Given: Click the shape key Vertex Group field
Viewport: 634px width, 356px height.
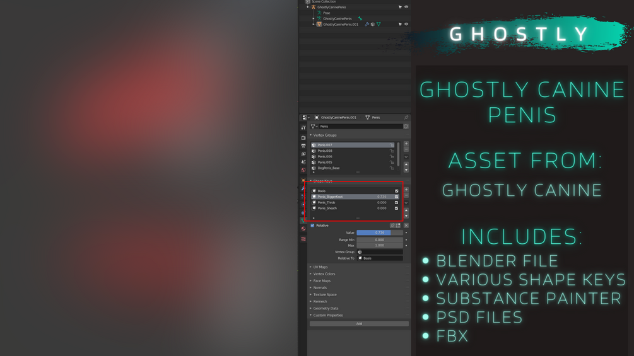Looking at the screenshot, I should coord(380,252).
